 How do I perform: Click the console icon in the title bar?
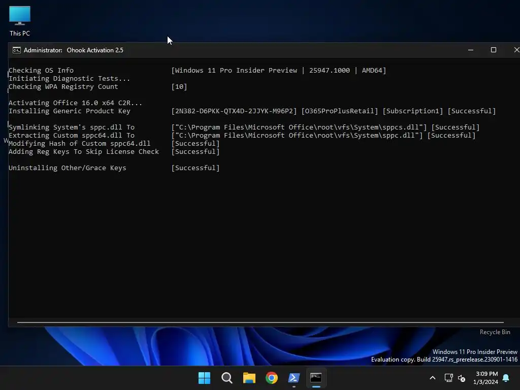(17, 50)
